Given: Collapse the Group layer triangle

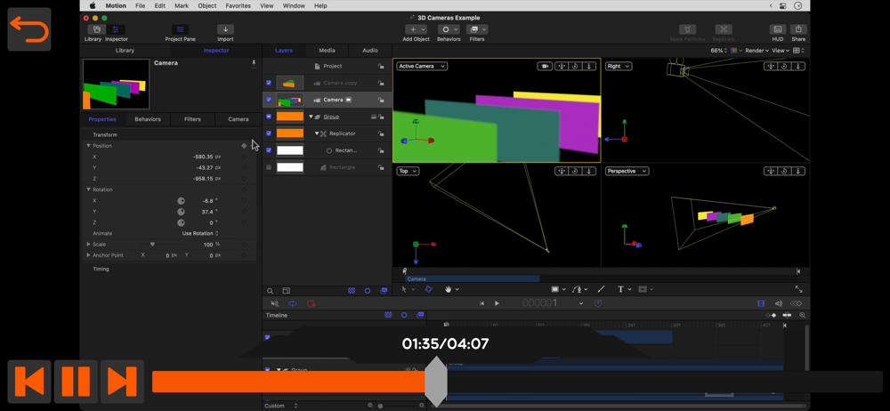Looking at the screenshot, I should [311, 117].
